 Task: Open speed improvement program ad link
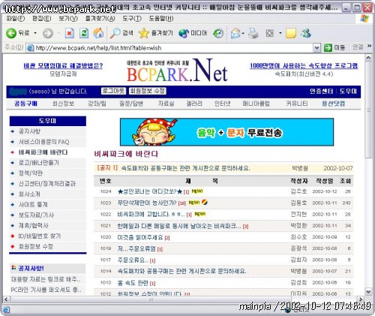point(304,66)
